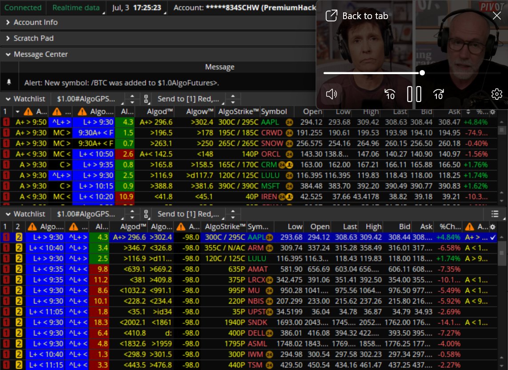This screenshot has height=370, width=508.
Task: Mute the picture-in-picture video volume
Action: (332, 94)
